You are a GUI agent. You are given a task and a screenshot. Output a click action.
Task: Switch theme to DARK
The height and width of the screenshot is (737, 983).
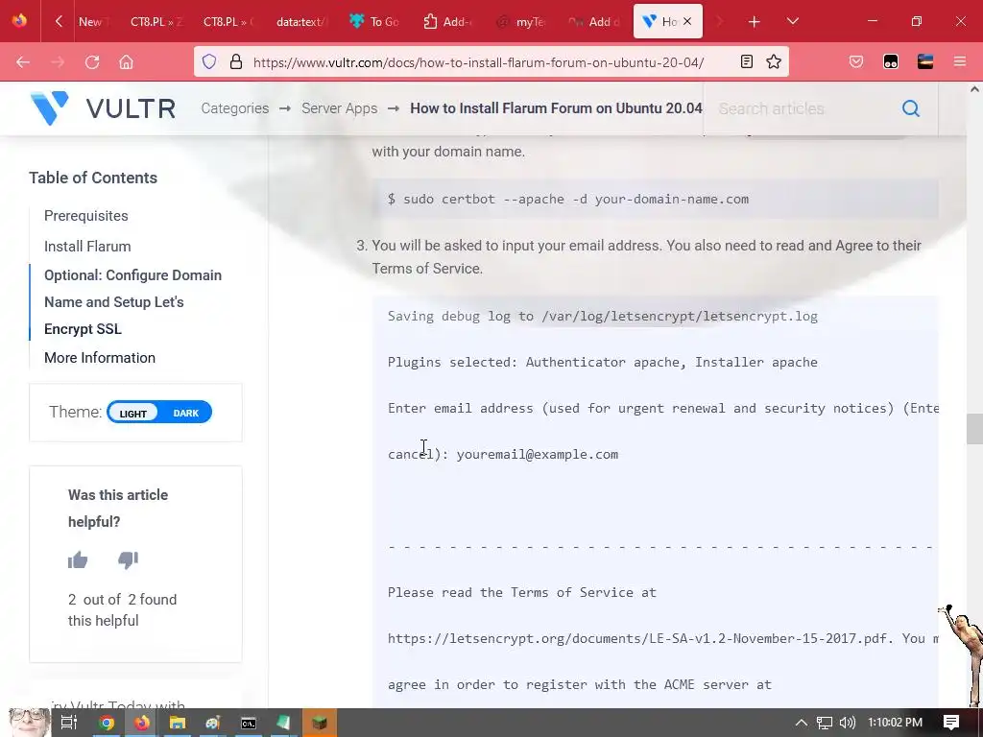tap(185, 413)
